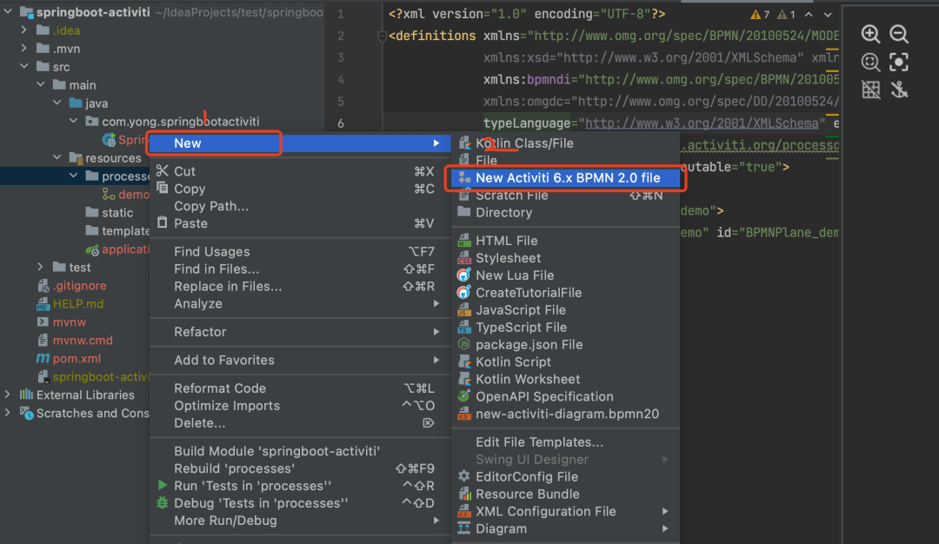
Task: Open the Refactor submenu
Action: (x=299, y=332)
